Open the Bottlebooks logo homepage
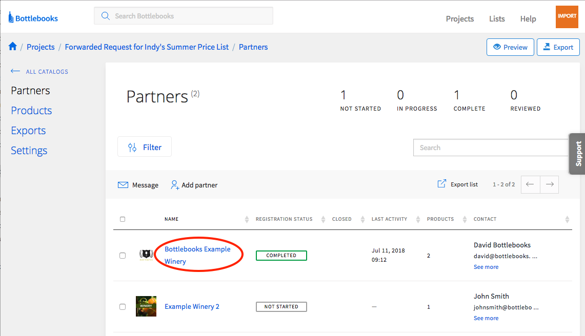Screen dimensions: 585x336 [33, 17]
